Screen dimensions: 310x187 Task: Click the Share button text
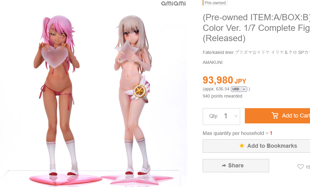236,165
